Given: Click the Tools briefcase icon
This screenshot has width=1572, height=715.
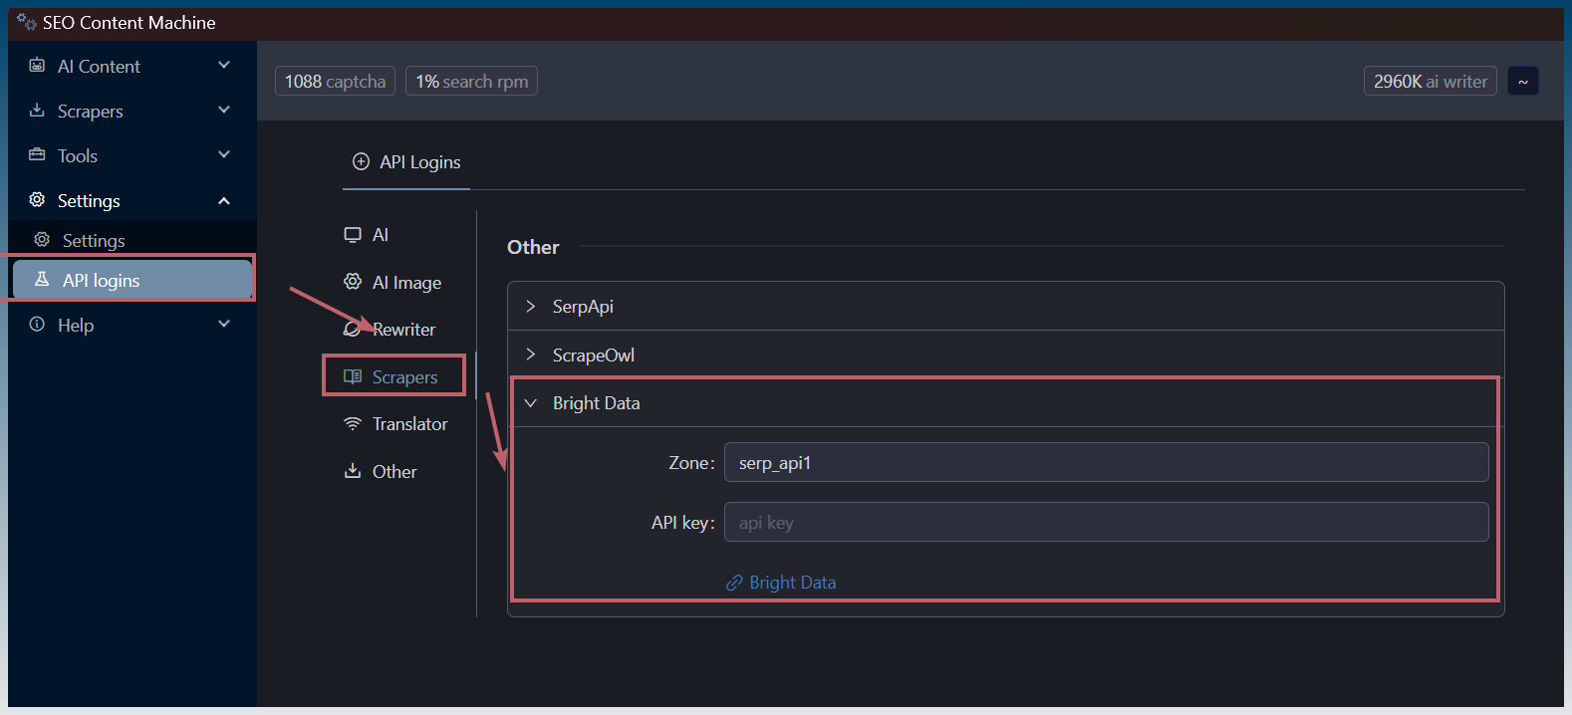Looking at the screenshot, I should click(x=37, y=154).
